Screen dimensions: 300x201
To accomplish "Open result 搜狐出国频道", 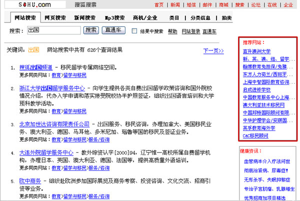I will (x=36, y=67).
